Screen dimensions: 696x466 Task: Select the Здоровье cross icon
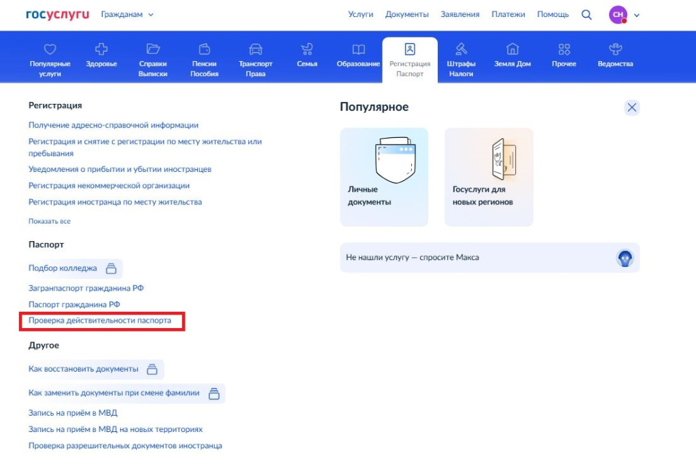(x=101, y=49)
